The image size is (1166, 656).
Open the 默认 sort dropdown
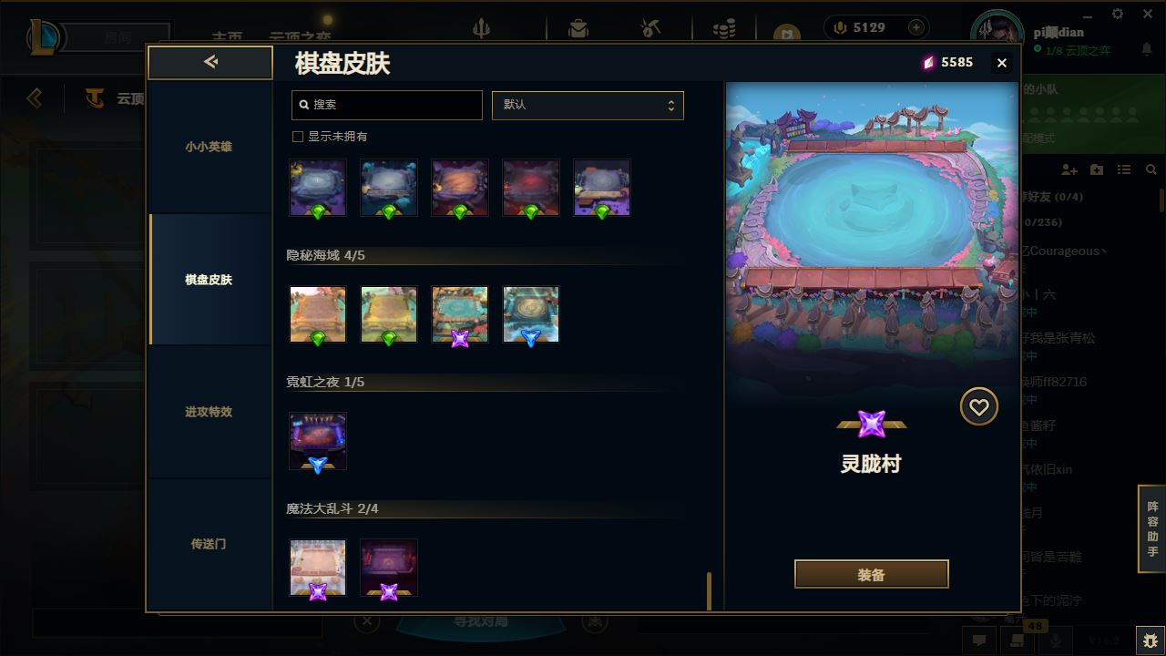click(x=588, y=105)
